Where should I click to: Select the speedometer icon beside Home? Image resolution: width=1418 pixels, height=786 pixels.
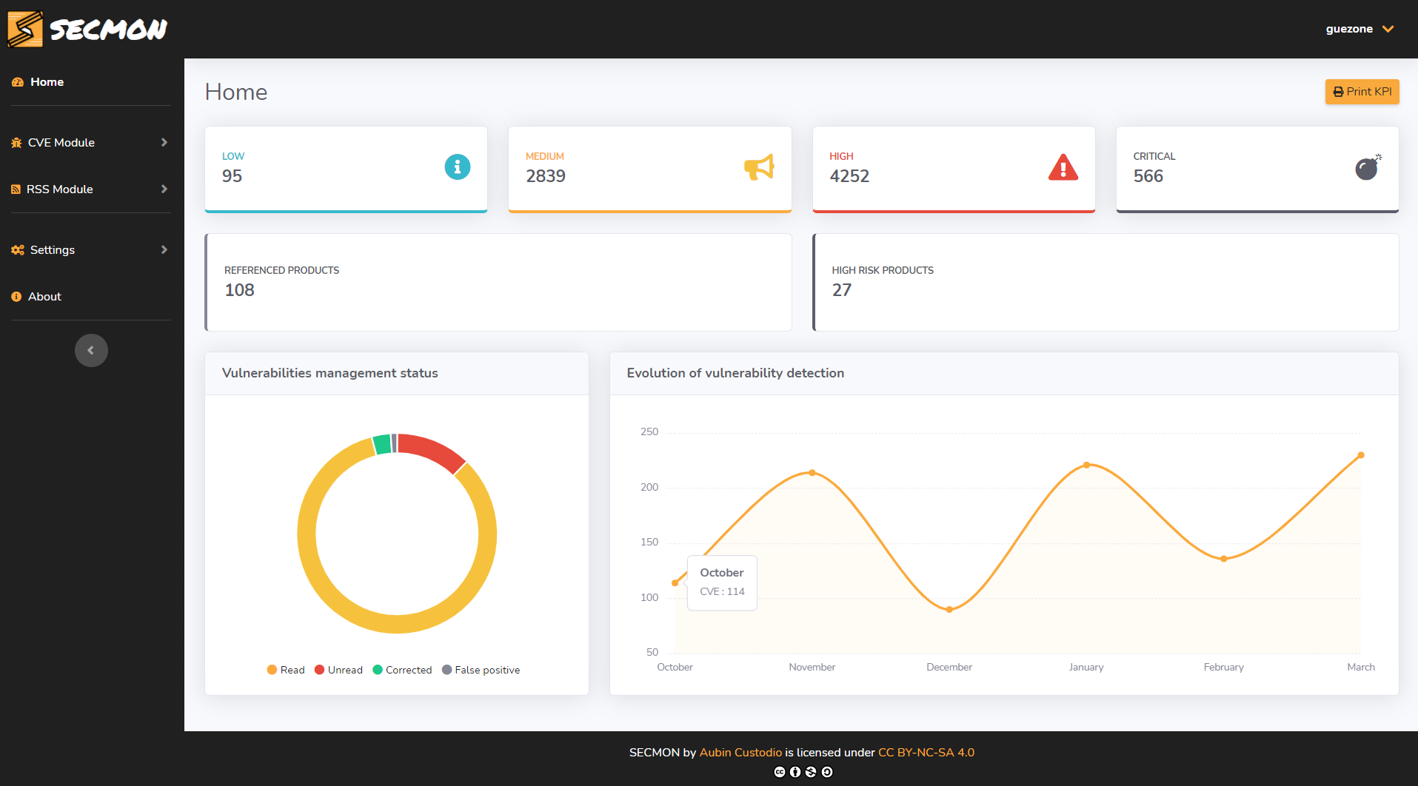pyautogui.click(x=16, y=81)
